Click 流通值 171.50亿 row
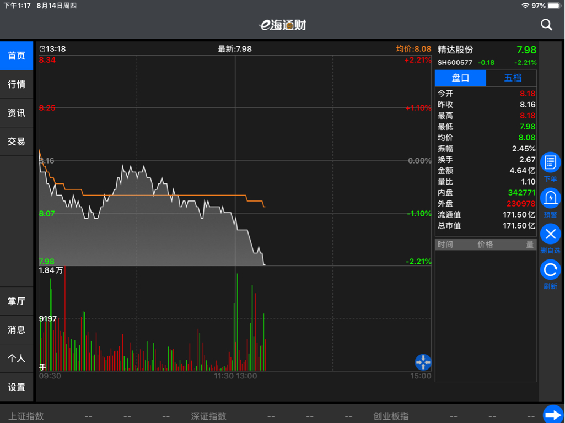 pyautogui.click(x=486, y=215)
